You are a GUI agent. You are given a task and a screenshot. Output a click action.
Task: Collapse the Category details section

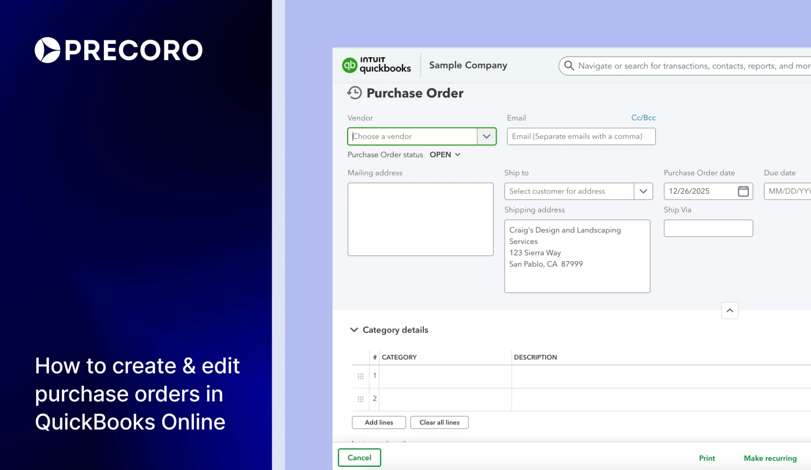tap(354, 330)
